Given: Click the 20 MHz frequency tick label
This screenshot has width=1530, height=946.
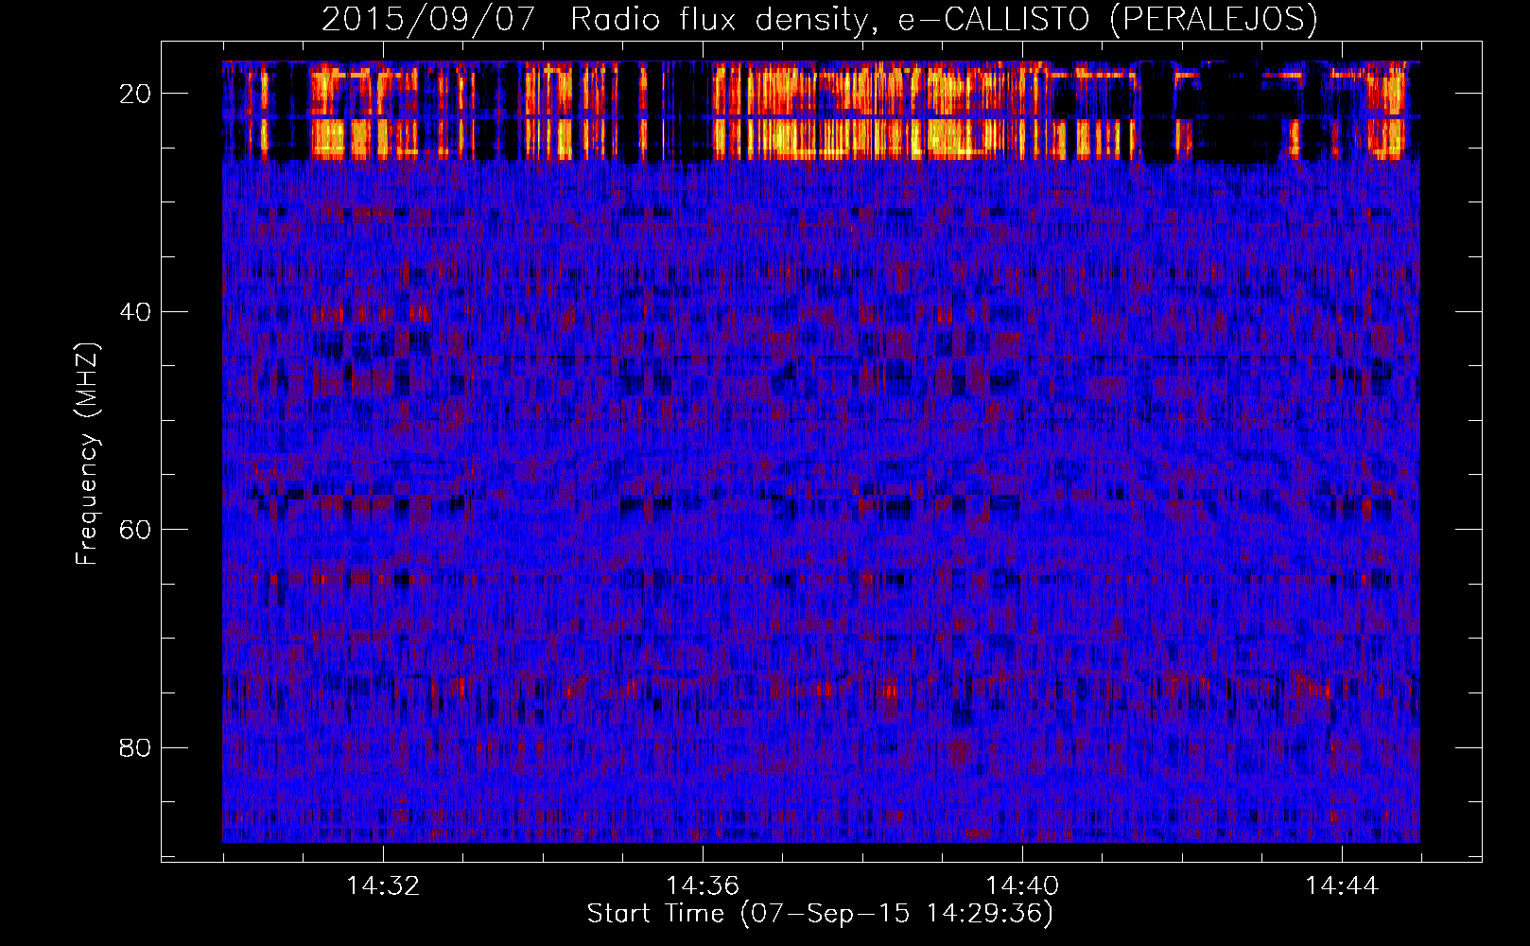Looking at the screenshot, I should pyautogui.click(x=136, y=94).
